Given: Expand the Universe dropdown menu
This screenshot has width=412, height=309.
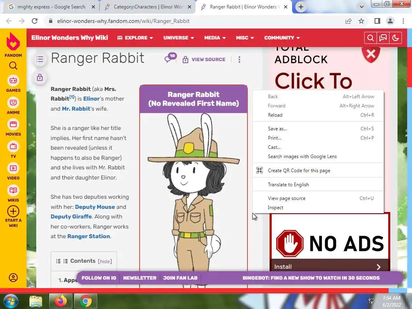Looking at the screenshot, I should 179,38.
